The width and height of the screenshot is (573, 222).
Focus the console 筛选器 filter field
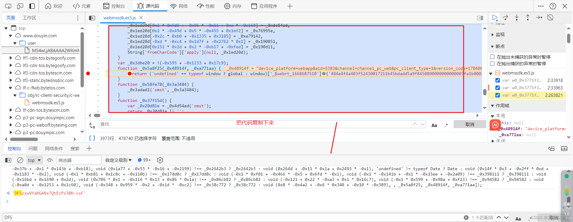pos(79,160)
